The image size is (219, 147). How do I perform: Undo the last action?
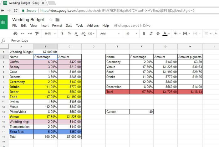click(x=23, y=33)
